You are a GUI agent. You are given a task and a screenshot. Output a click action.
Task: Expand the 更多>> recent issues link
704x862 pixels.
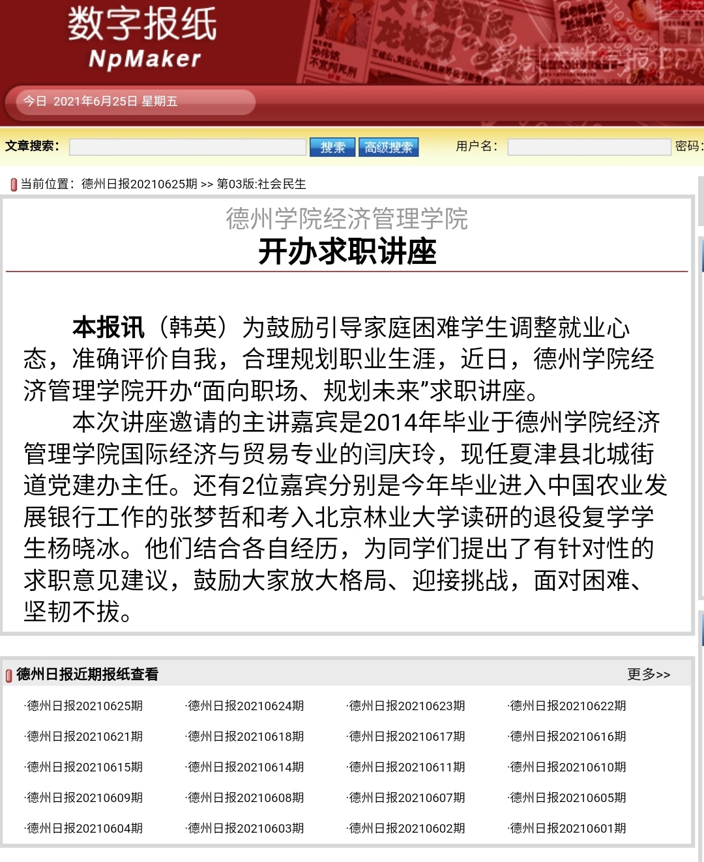tap(649, 674)
